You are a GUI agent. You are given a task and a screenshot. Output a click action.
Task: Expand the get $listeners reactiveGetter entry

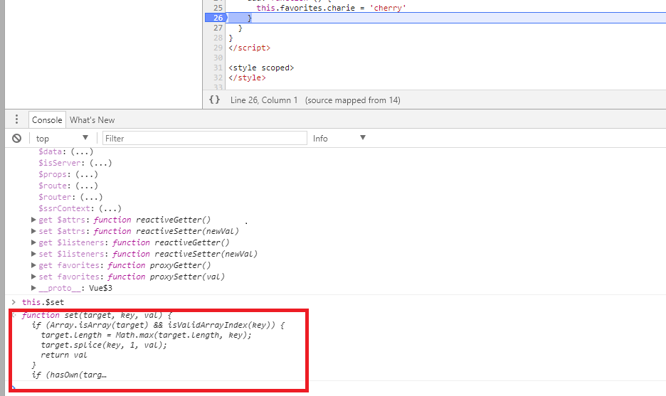pos(34,242)
